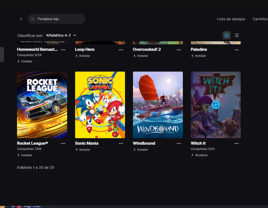Open the Sonic Mania cover art
268x208 pixels.
100,105
